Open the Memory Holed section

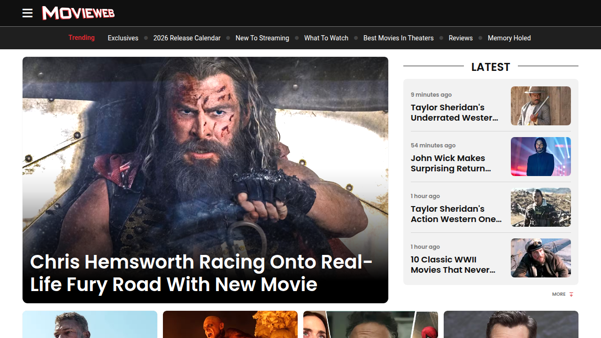(509, 38)
